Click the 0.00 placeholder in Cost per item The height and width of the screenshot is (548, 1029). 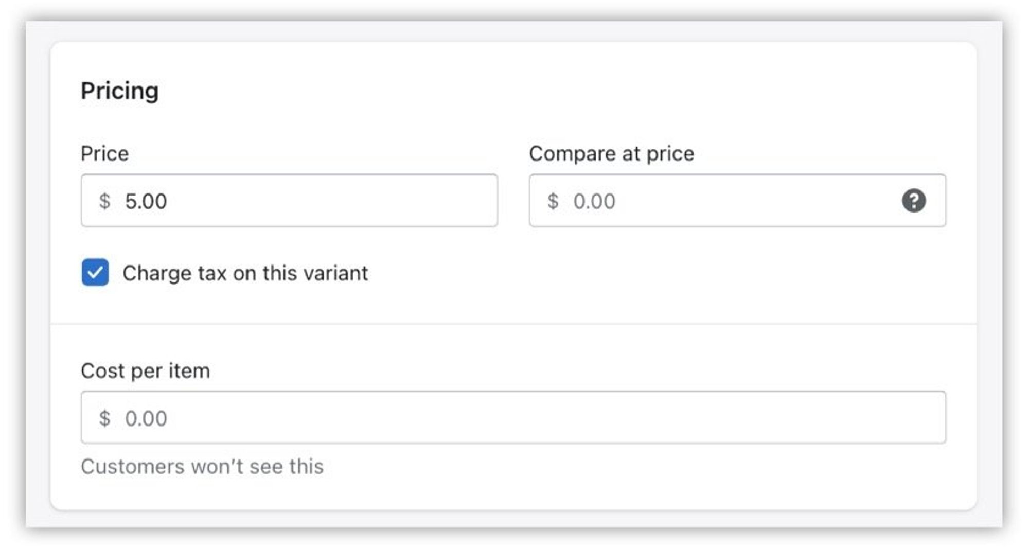click(x=146, y=418)
